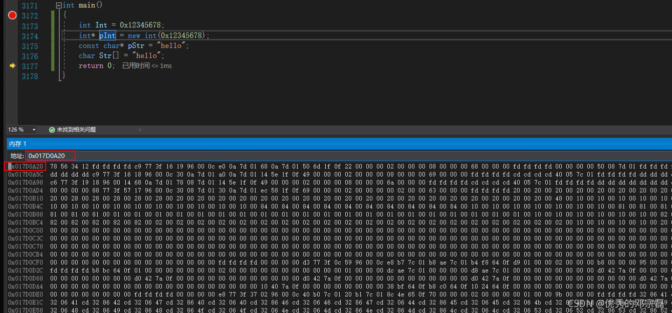This screenshot has width=672, height=313.
Task: Click memory row address 0x017D0CB4
Action: (25, 254)
